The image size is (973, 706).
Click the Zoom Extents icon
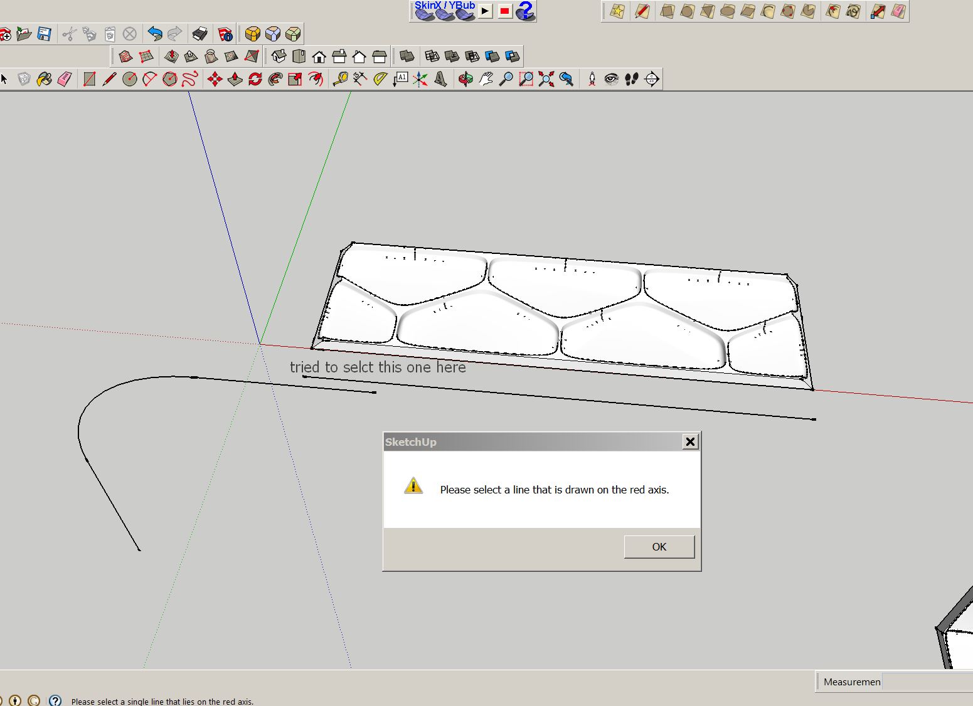click(546, 79)
